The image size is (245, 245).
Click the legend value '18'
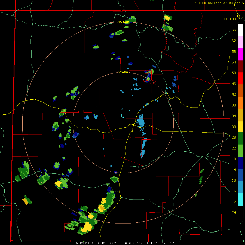[234, 159]
